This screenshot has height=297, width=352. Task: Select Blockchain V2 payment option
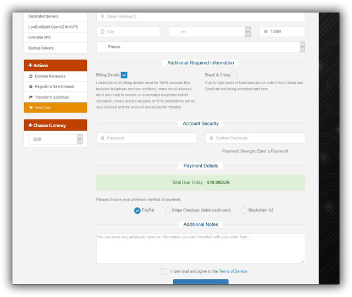pyautogui.click(x=244, y=210)
